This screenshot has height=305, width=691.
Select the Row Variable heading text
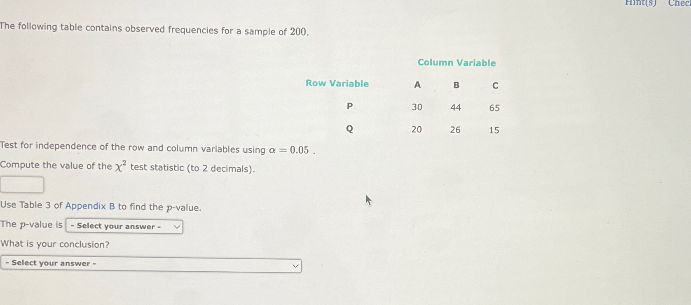coord(337,84)
